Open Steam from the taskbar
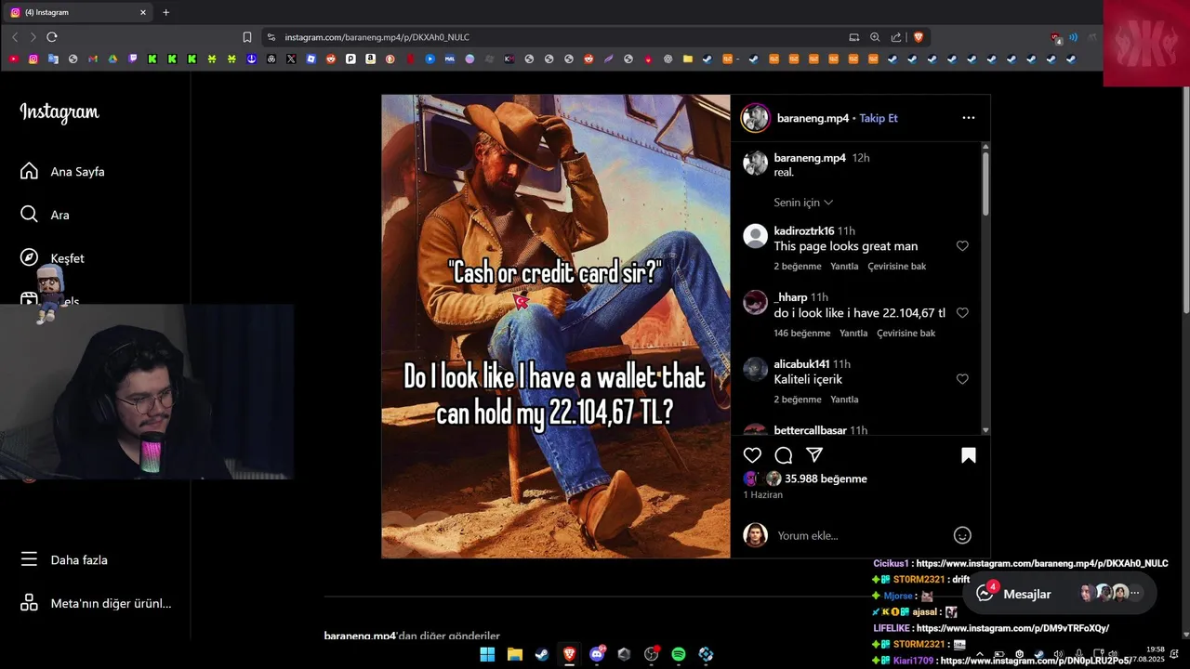The width and height of the screenshot is (1190, 669). point(541,654)
